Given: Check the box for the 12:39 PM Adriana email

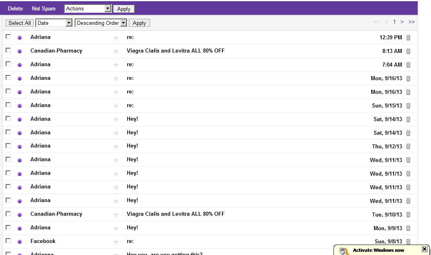Looking at the screenshot, I should pyautogui.click(x=8, y=36).
